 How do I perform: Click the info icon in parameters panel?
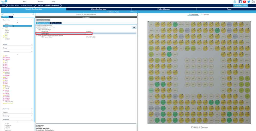point(134,28)
